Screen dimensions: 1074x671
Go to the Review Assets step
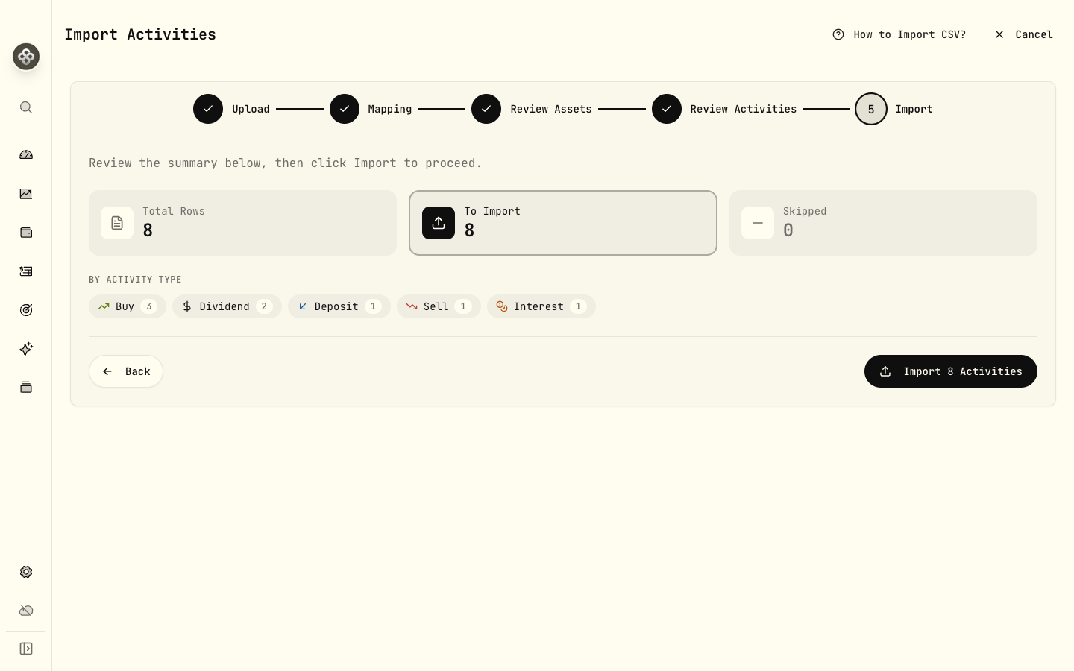coord(532,109)
